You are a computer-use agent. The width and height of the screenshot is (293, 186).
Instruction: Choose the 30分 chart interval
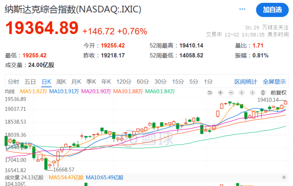click(x=160, y=82)
